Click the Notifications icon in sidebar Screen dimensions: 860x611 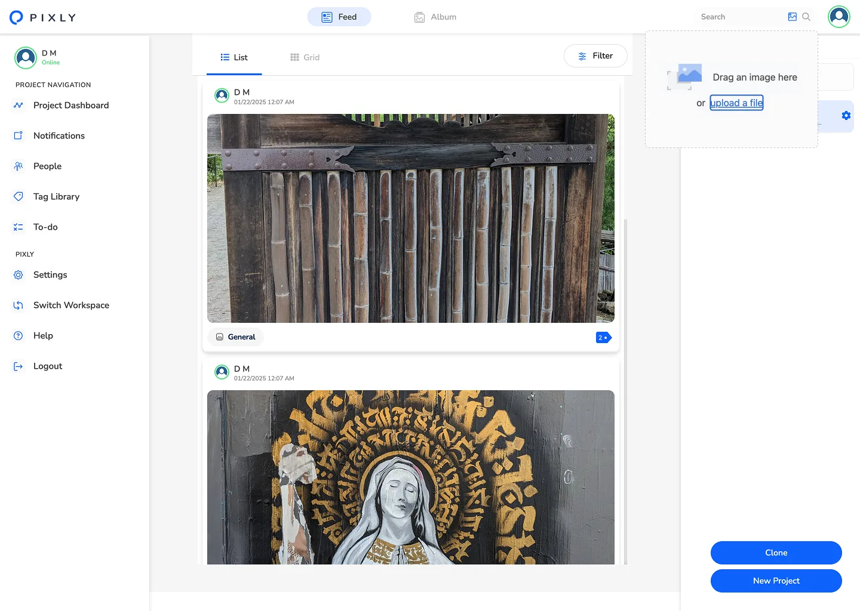[x=19, y=135]
